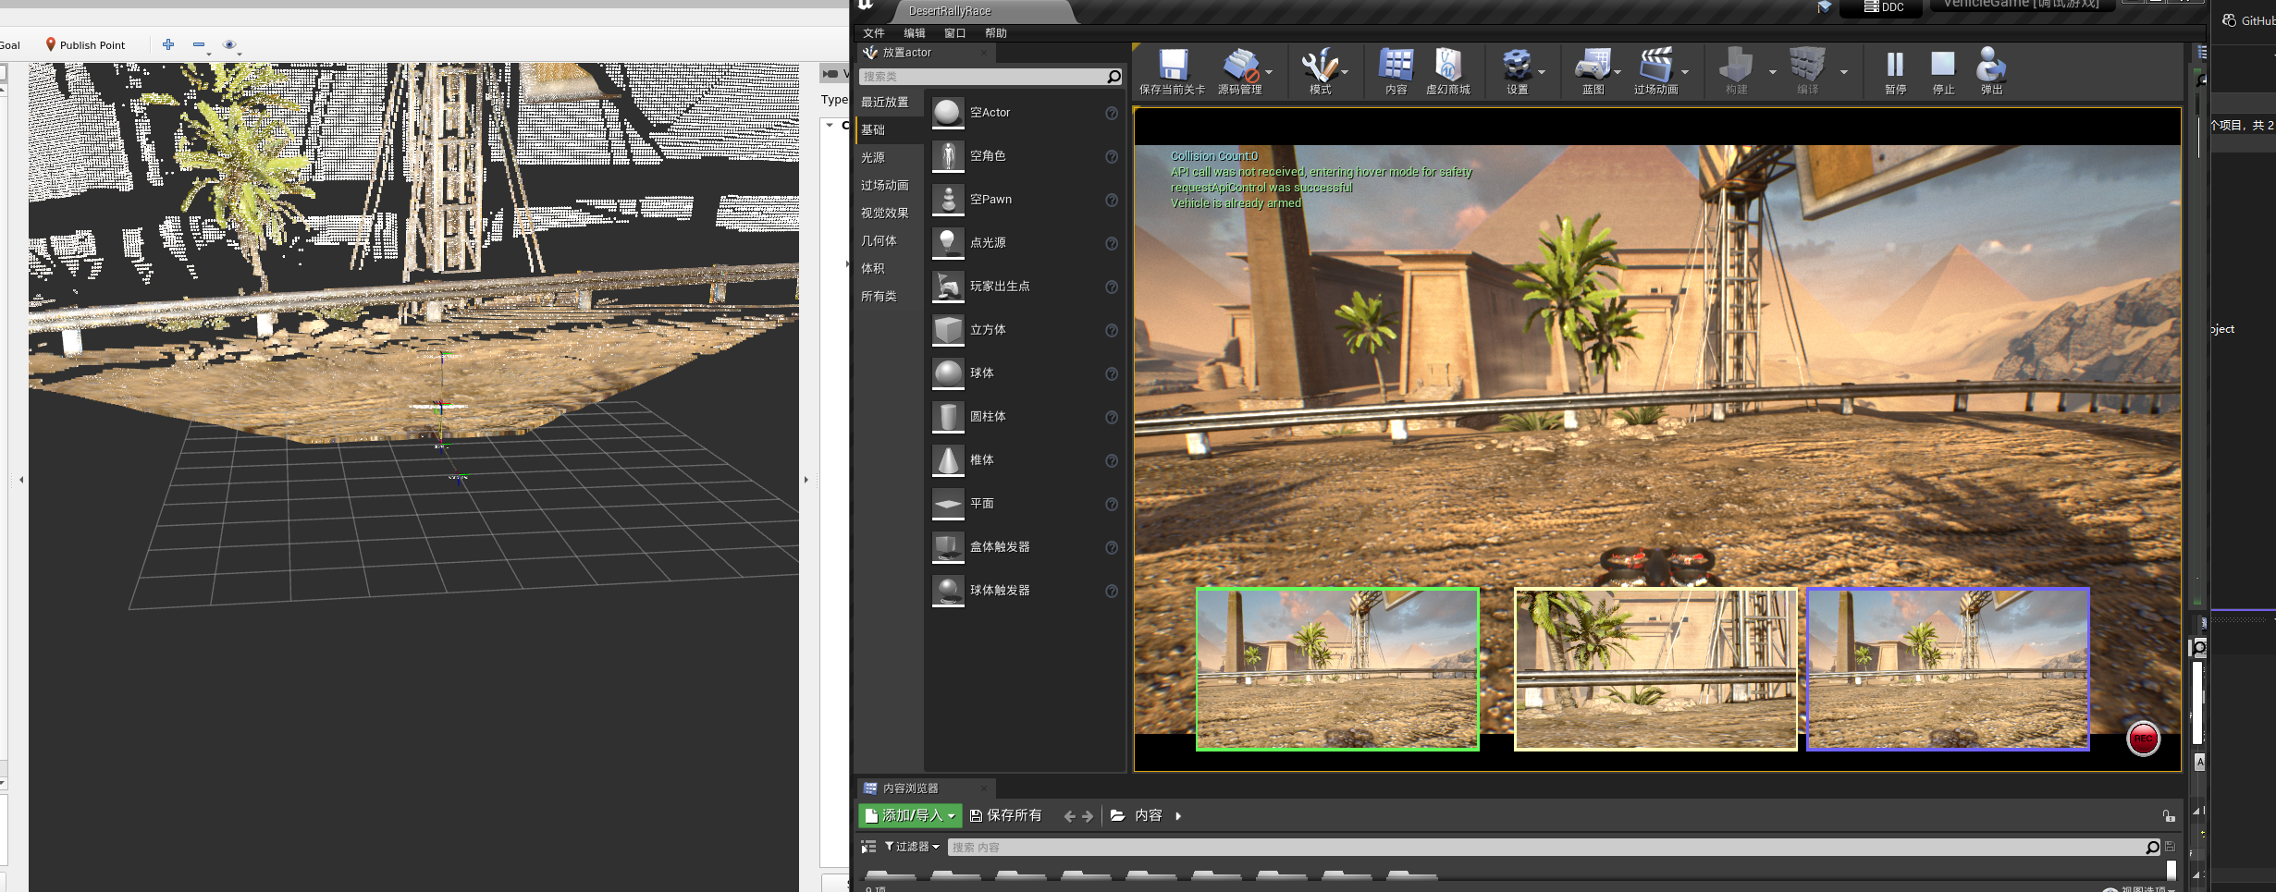
Task: Select the Cube (立方体) icon
Action: pos(948,330)
